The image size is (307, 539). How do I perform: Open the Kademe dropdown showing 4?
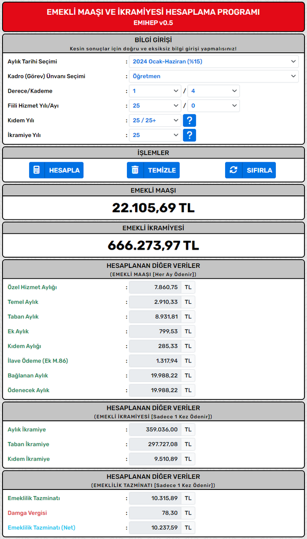click(x=213, y=91)
